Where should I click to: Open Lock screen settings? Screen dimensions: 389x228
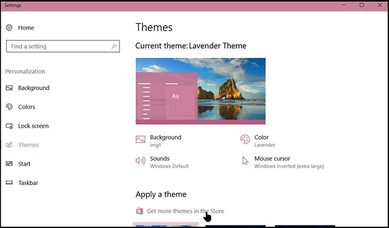[x=33, y=126]
